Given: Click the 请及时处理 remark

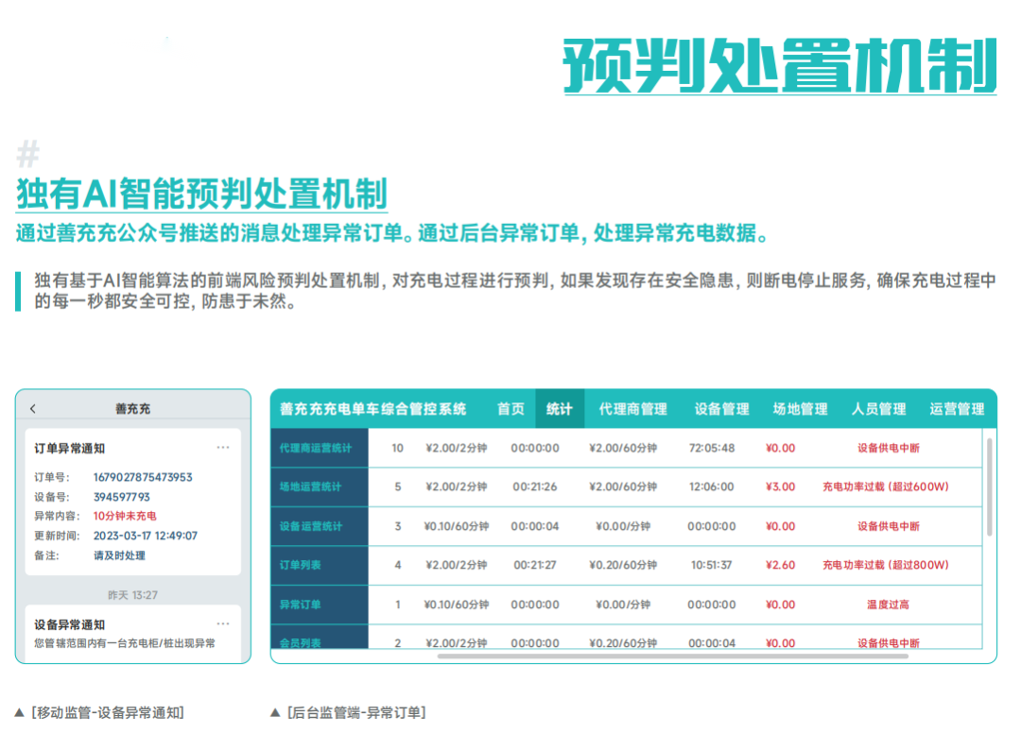Looking at the screenshot, I should point(119,555).
